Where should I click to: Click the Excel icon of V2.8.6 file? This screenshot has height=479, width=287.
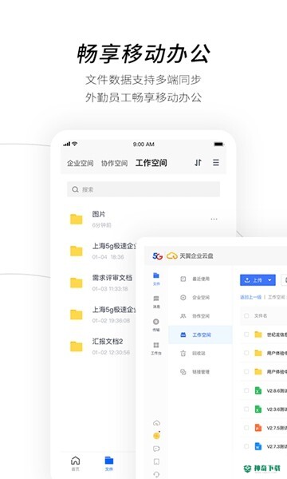point(258,390)
